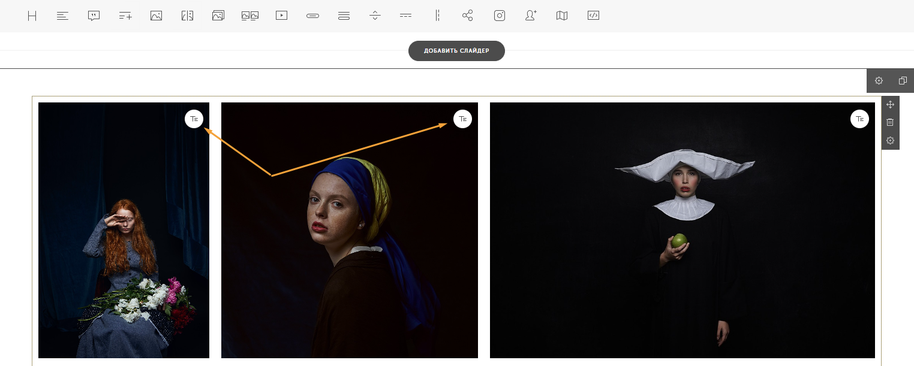Viewport: 914px width, 366px height.
Task: Choose the single image block
Action: point(156,16)
